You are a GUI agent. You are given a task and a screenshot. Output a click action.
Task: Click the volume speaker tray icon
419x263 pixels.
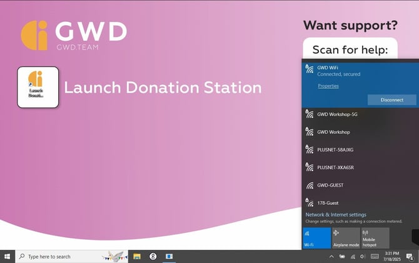363,257
